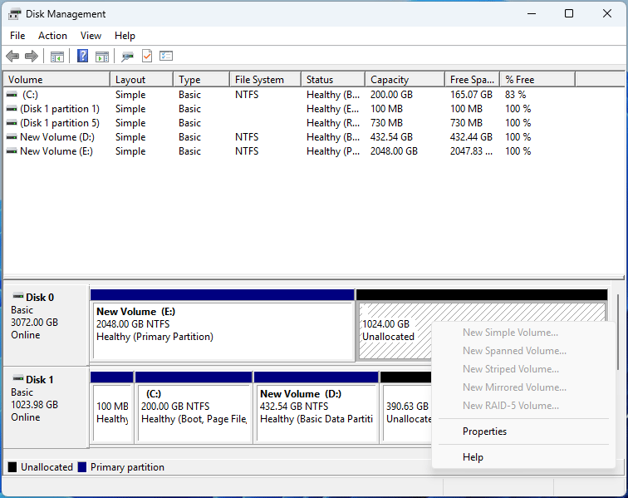
Task: Click the drive icon of Disk 1 partition 5
Action: (12, 122)
